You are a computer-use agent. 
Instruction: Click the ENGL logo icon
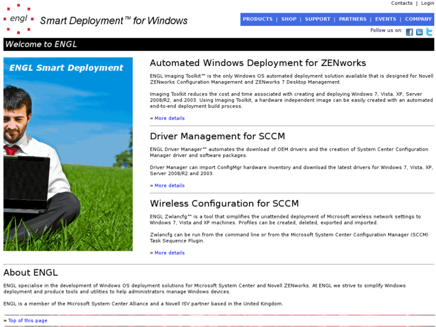19,19
